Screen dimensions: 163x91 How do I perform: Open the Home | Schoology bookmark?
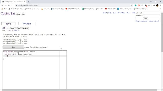click(x=57, y=9)
